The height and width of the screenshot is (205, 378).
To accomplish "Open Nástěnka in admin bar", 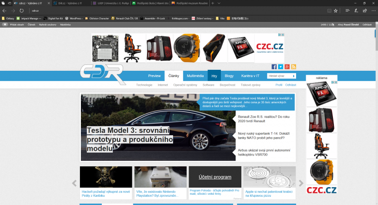I will point(65,25).
